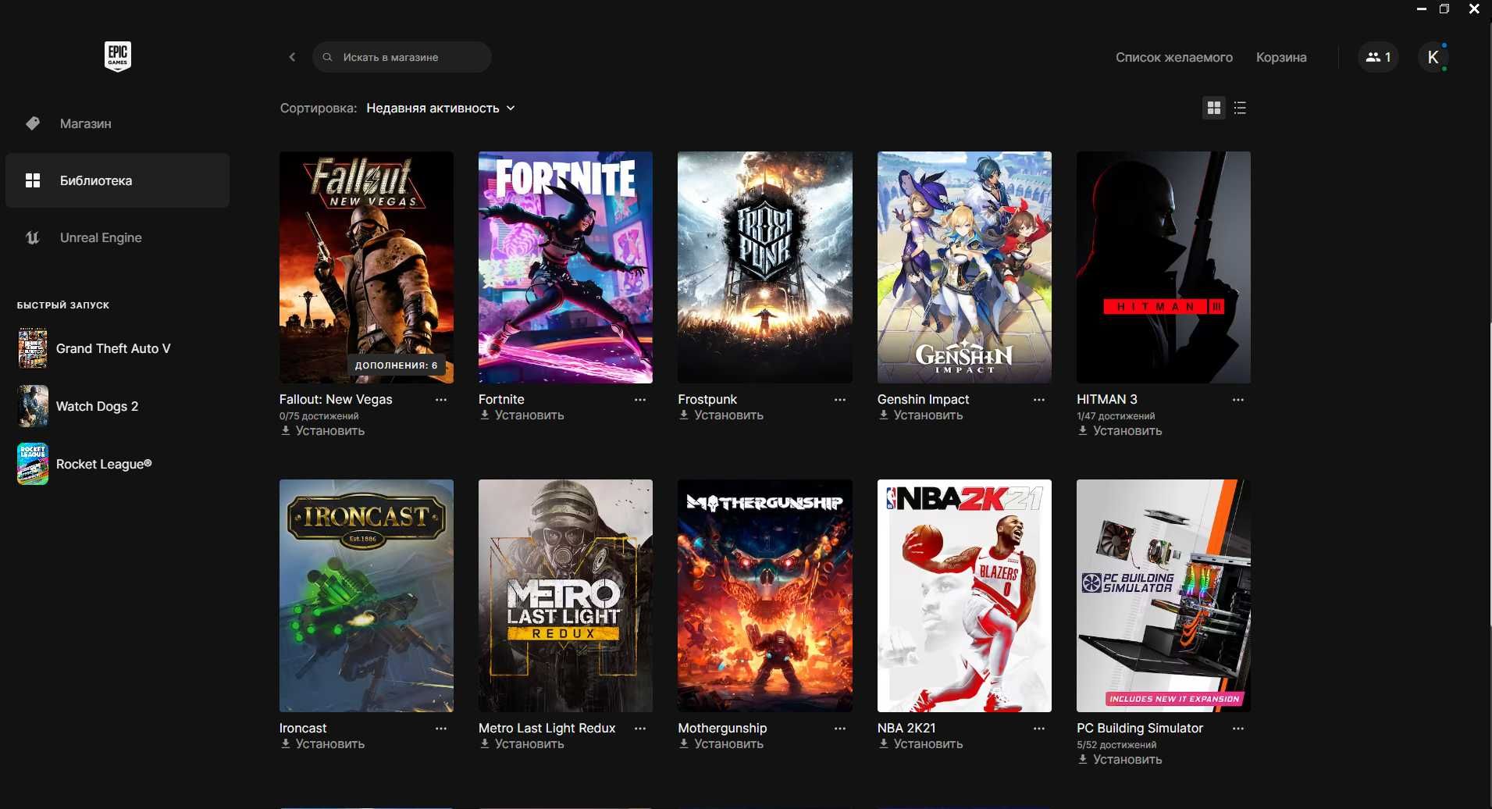The width and height of the screenshot is (1492, 809).
Task: Switch library to list view
Action: click(1240, 108)
